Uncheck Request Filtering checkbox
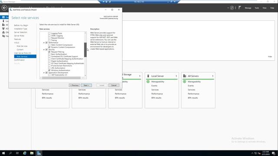 pos(49,52)
